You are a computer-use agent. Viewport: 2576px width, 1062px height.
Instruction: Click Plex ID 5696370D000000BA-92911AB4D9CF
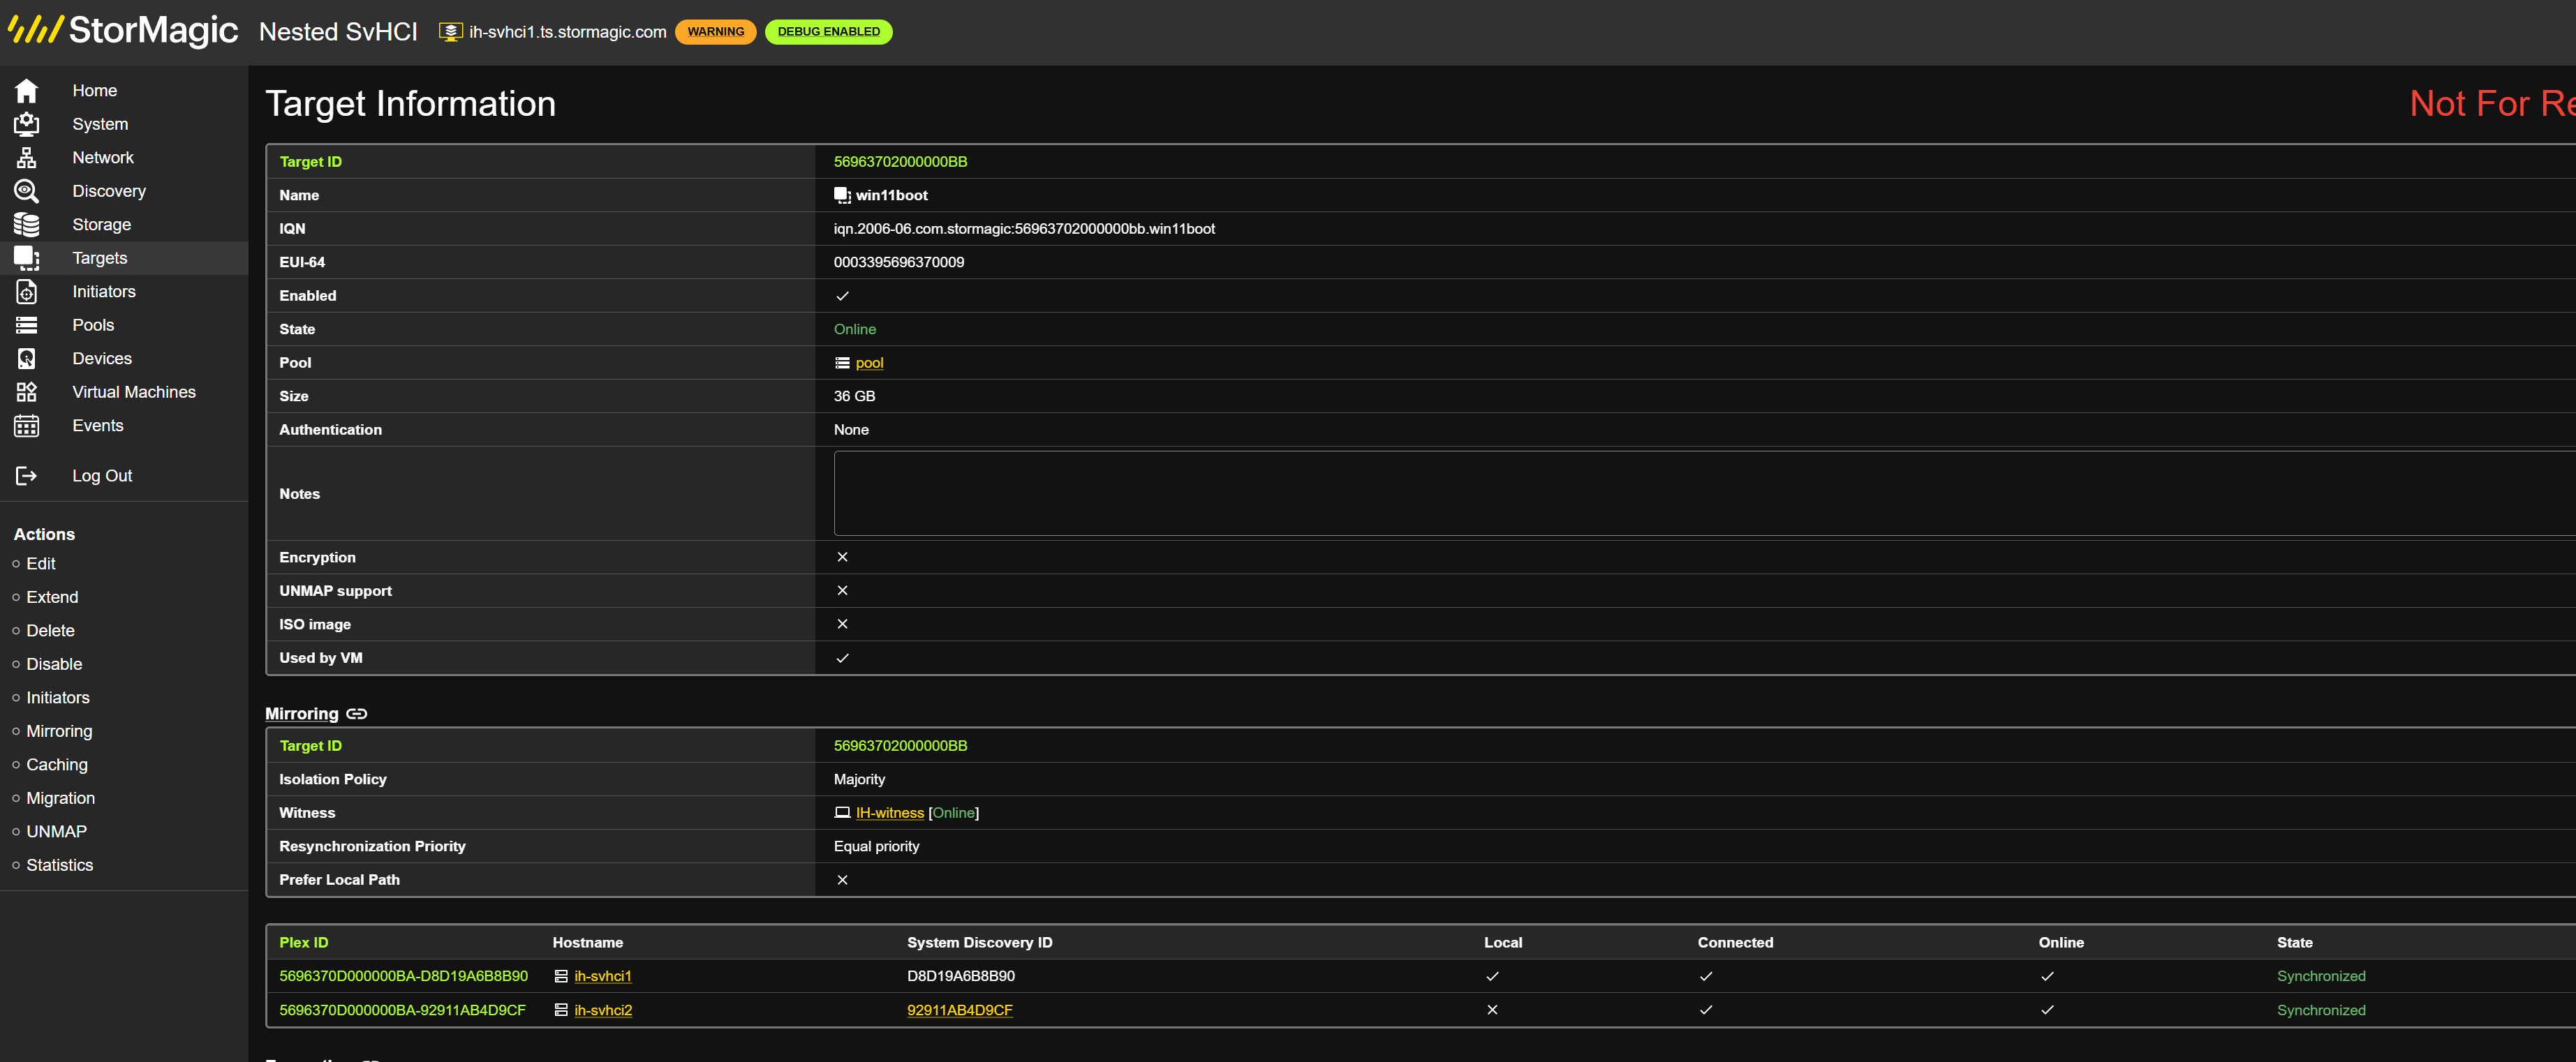402,1010
